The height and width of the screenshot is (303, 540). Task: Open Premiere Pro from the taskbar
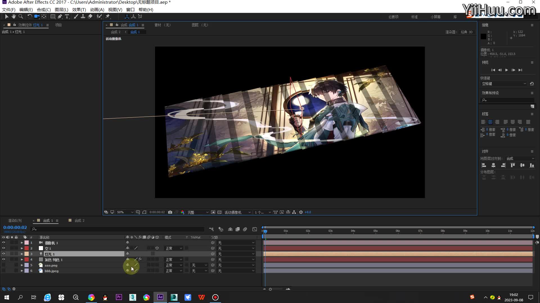119,297
